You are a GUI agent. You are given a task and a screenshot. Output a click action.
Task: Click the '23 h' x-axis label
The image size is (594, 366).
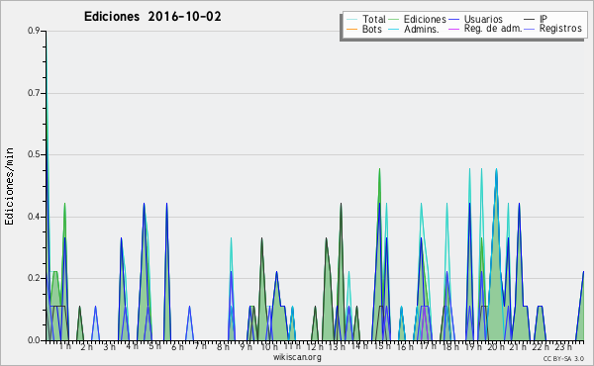[x=563, y=347]
